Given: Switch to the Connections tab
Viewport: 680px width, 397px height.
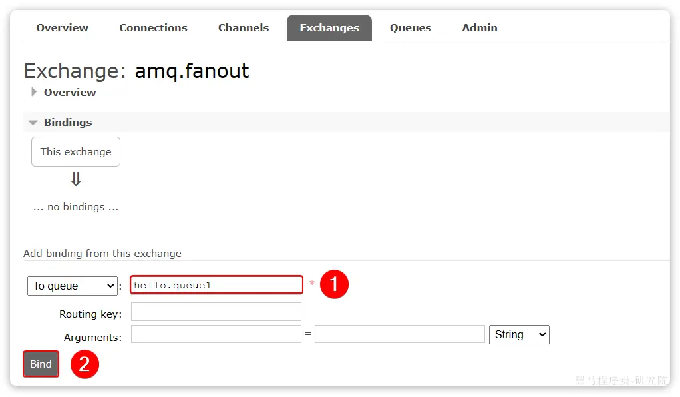Looking at the screenshot, I should tap(153, 28).
